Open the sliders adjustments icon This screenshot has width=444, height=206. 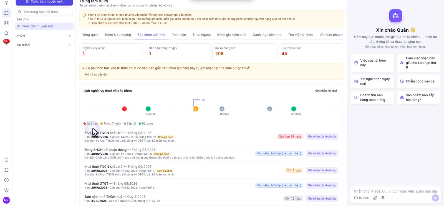click(6, 170)
